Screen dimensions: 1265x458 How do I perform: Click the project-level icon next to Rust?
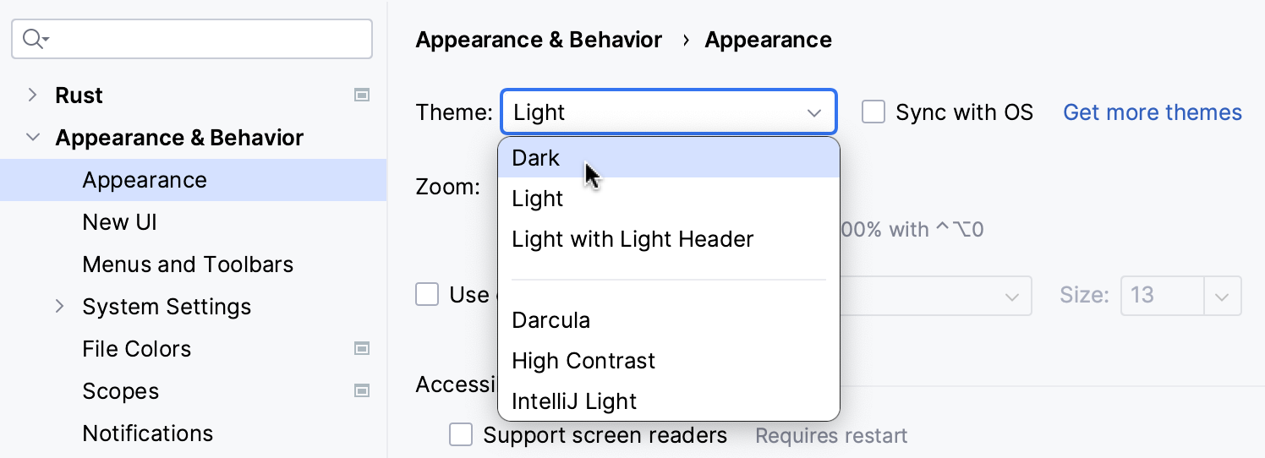(362, 95)
